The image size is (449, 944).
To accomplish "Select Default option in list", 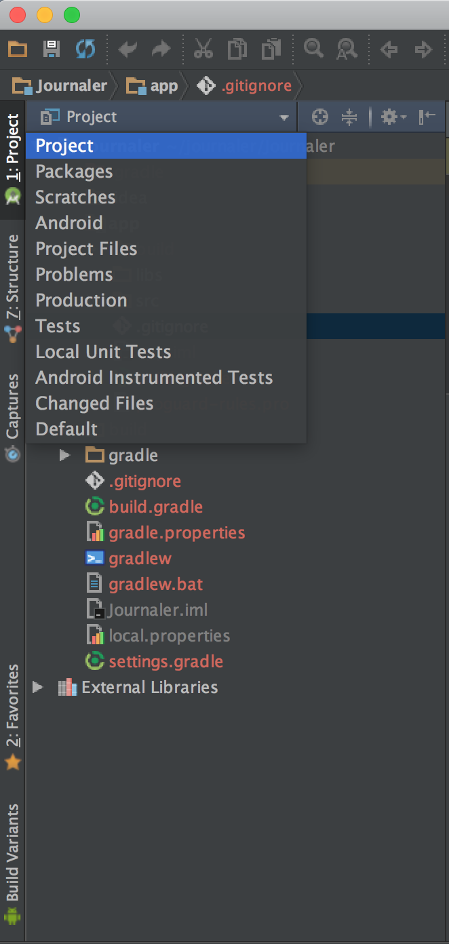I will [166, 429].
